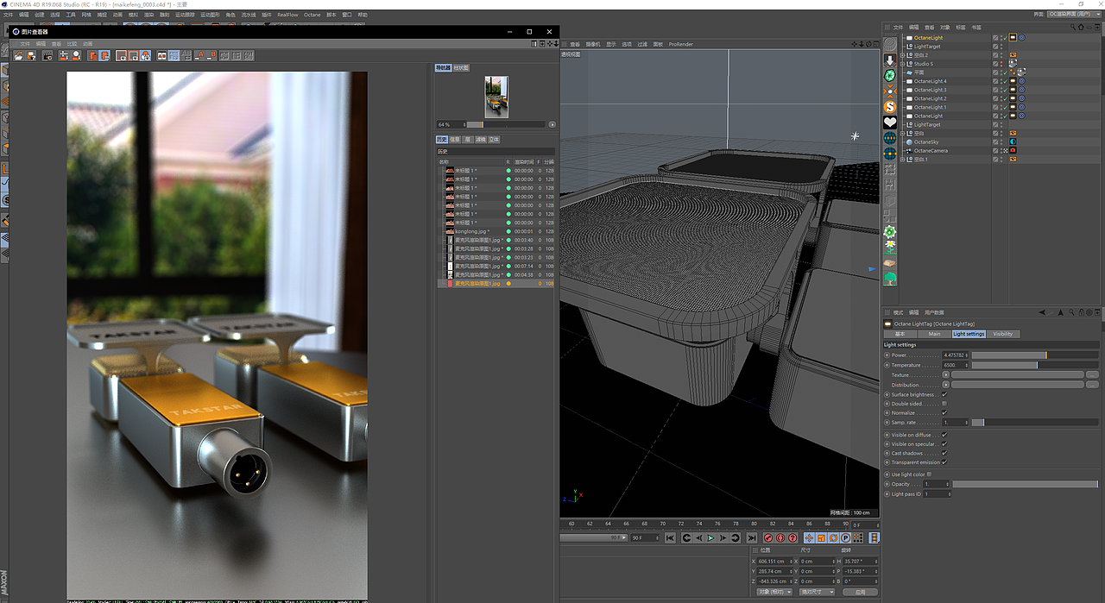The height and width of the screenshot is (603, 1105).
Task: Adjust the Power slider
Action: click(1035, 355)
